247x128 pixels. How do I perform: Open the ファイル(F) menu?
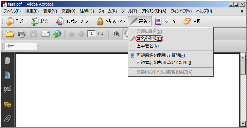coord(12,11)
